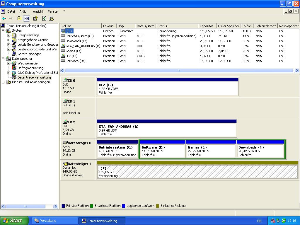Click the refresh toolbar icon

click(x=44, y=18)
